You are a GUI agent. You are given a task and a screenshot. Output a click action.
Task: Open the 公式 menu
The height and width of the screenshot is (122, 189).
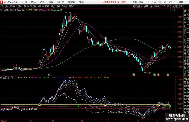click(147, 2)
